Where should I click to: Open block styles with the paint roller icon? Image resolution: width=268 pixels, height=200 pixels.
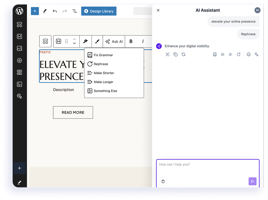(x=86, y=41)
